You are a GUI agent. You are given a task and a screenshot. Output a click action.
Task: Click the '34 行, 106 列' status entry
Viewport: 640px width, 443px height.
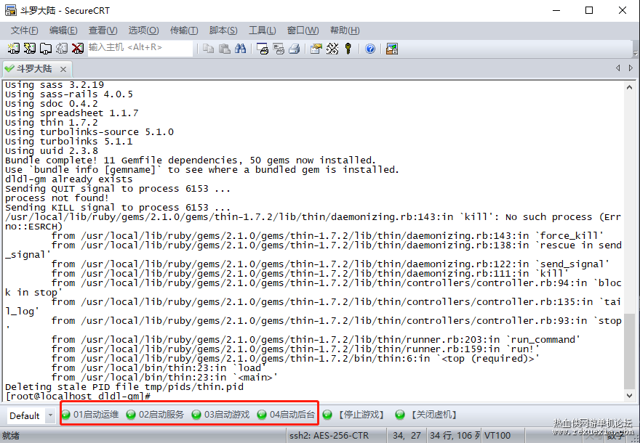tap(455, 436)
